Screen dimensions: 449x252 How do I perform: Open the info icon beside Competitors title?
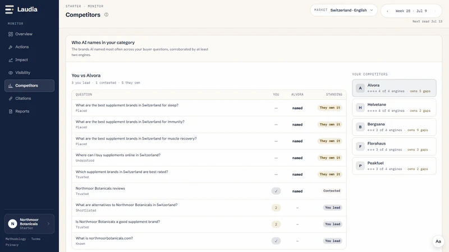(x=106, y=15)
